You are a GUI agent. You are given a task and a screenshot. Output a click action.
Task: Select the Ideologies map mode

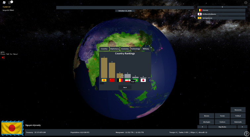(x=207, y=122)
